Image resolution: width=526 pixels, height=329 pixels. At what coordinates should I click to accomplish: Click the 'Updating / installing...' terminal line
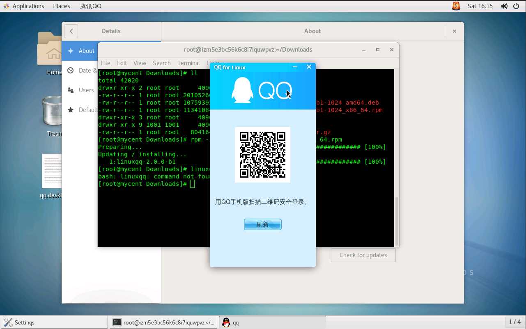pyautogui.click(x=142, y=154)
